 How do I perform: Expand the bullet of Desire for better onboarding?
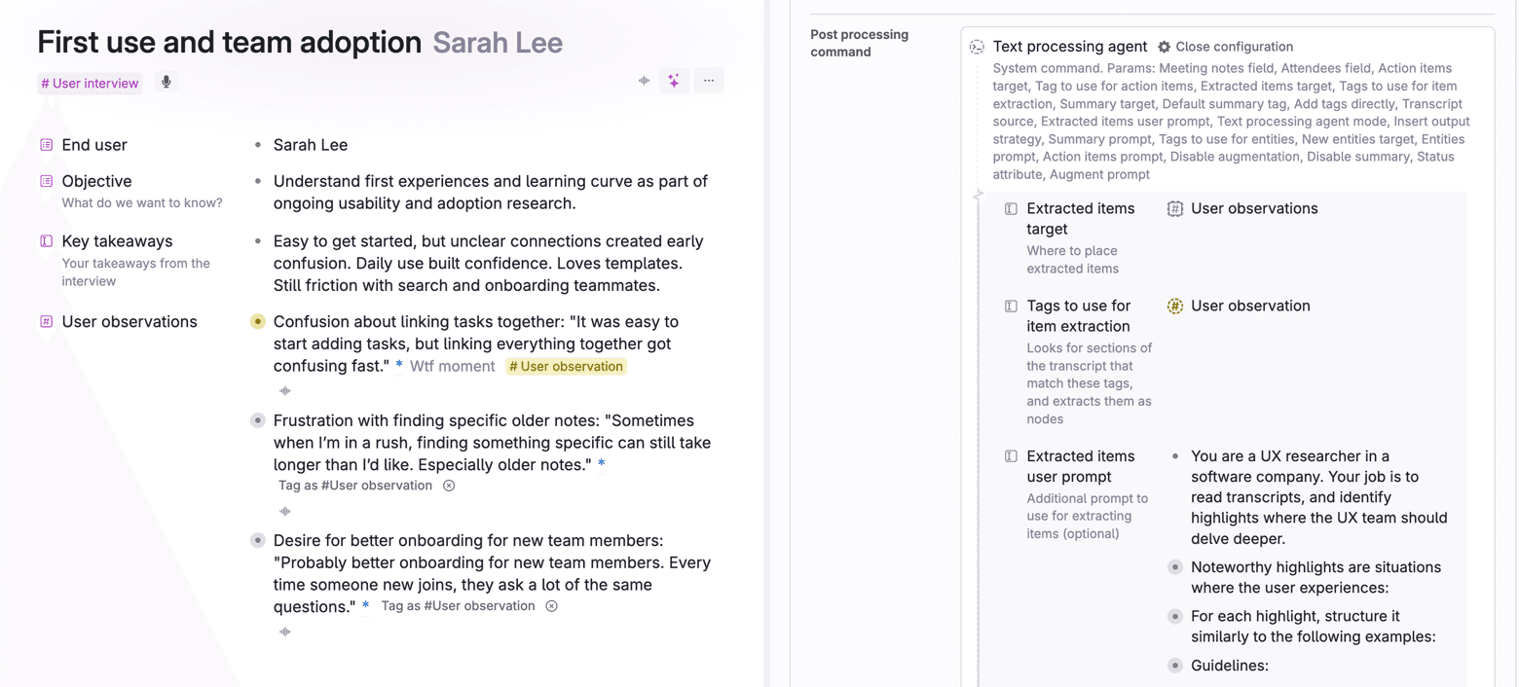[258, 541]
